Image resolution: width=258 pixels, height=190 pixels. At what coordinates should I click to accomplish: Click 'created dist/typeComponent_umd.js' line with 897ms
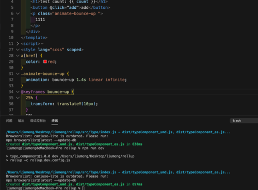pyautogui.click(x=74, y=184)
